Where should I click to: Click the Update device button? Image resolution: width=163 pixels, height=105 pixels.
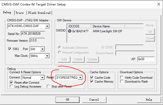93,59
